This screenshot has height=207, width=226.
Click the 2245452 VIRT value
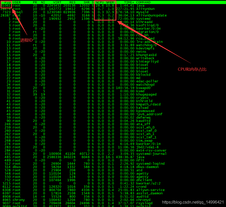tap(54, 6)
